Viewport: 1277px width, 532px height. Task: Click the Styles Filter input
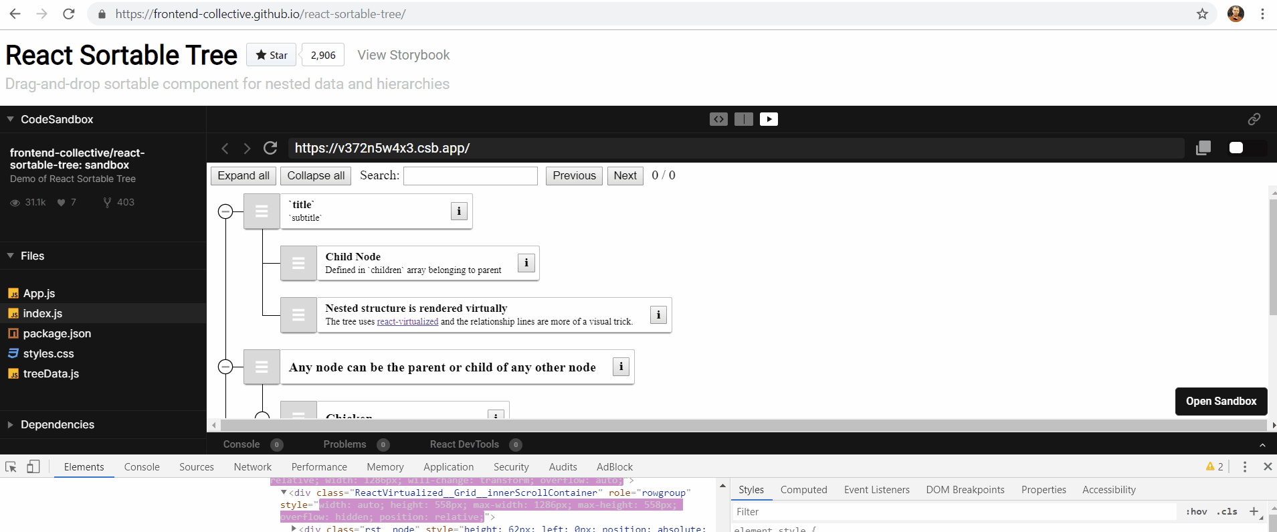pyautogui.click(x=954, y=512)
